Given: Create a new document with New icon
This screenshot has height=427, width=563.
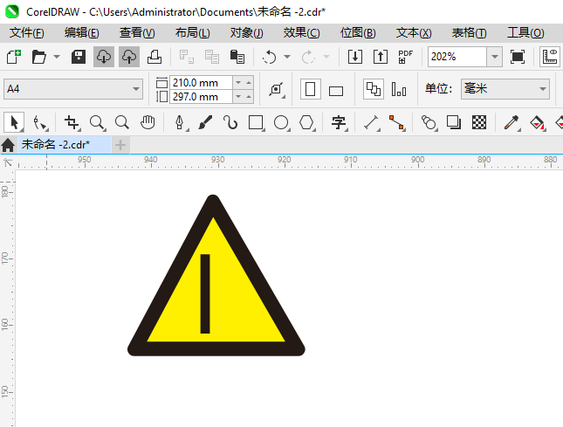Looking at the screenshot, I should [14, 57].
